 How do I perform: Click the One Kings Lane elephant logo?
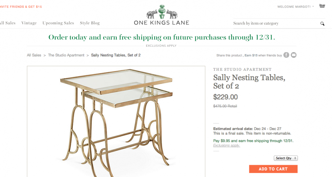pos(162,15)
